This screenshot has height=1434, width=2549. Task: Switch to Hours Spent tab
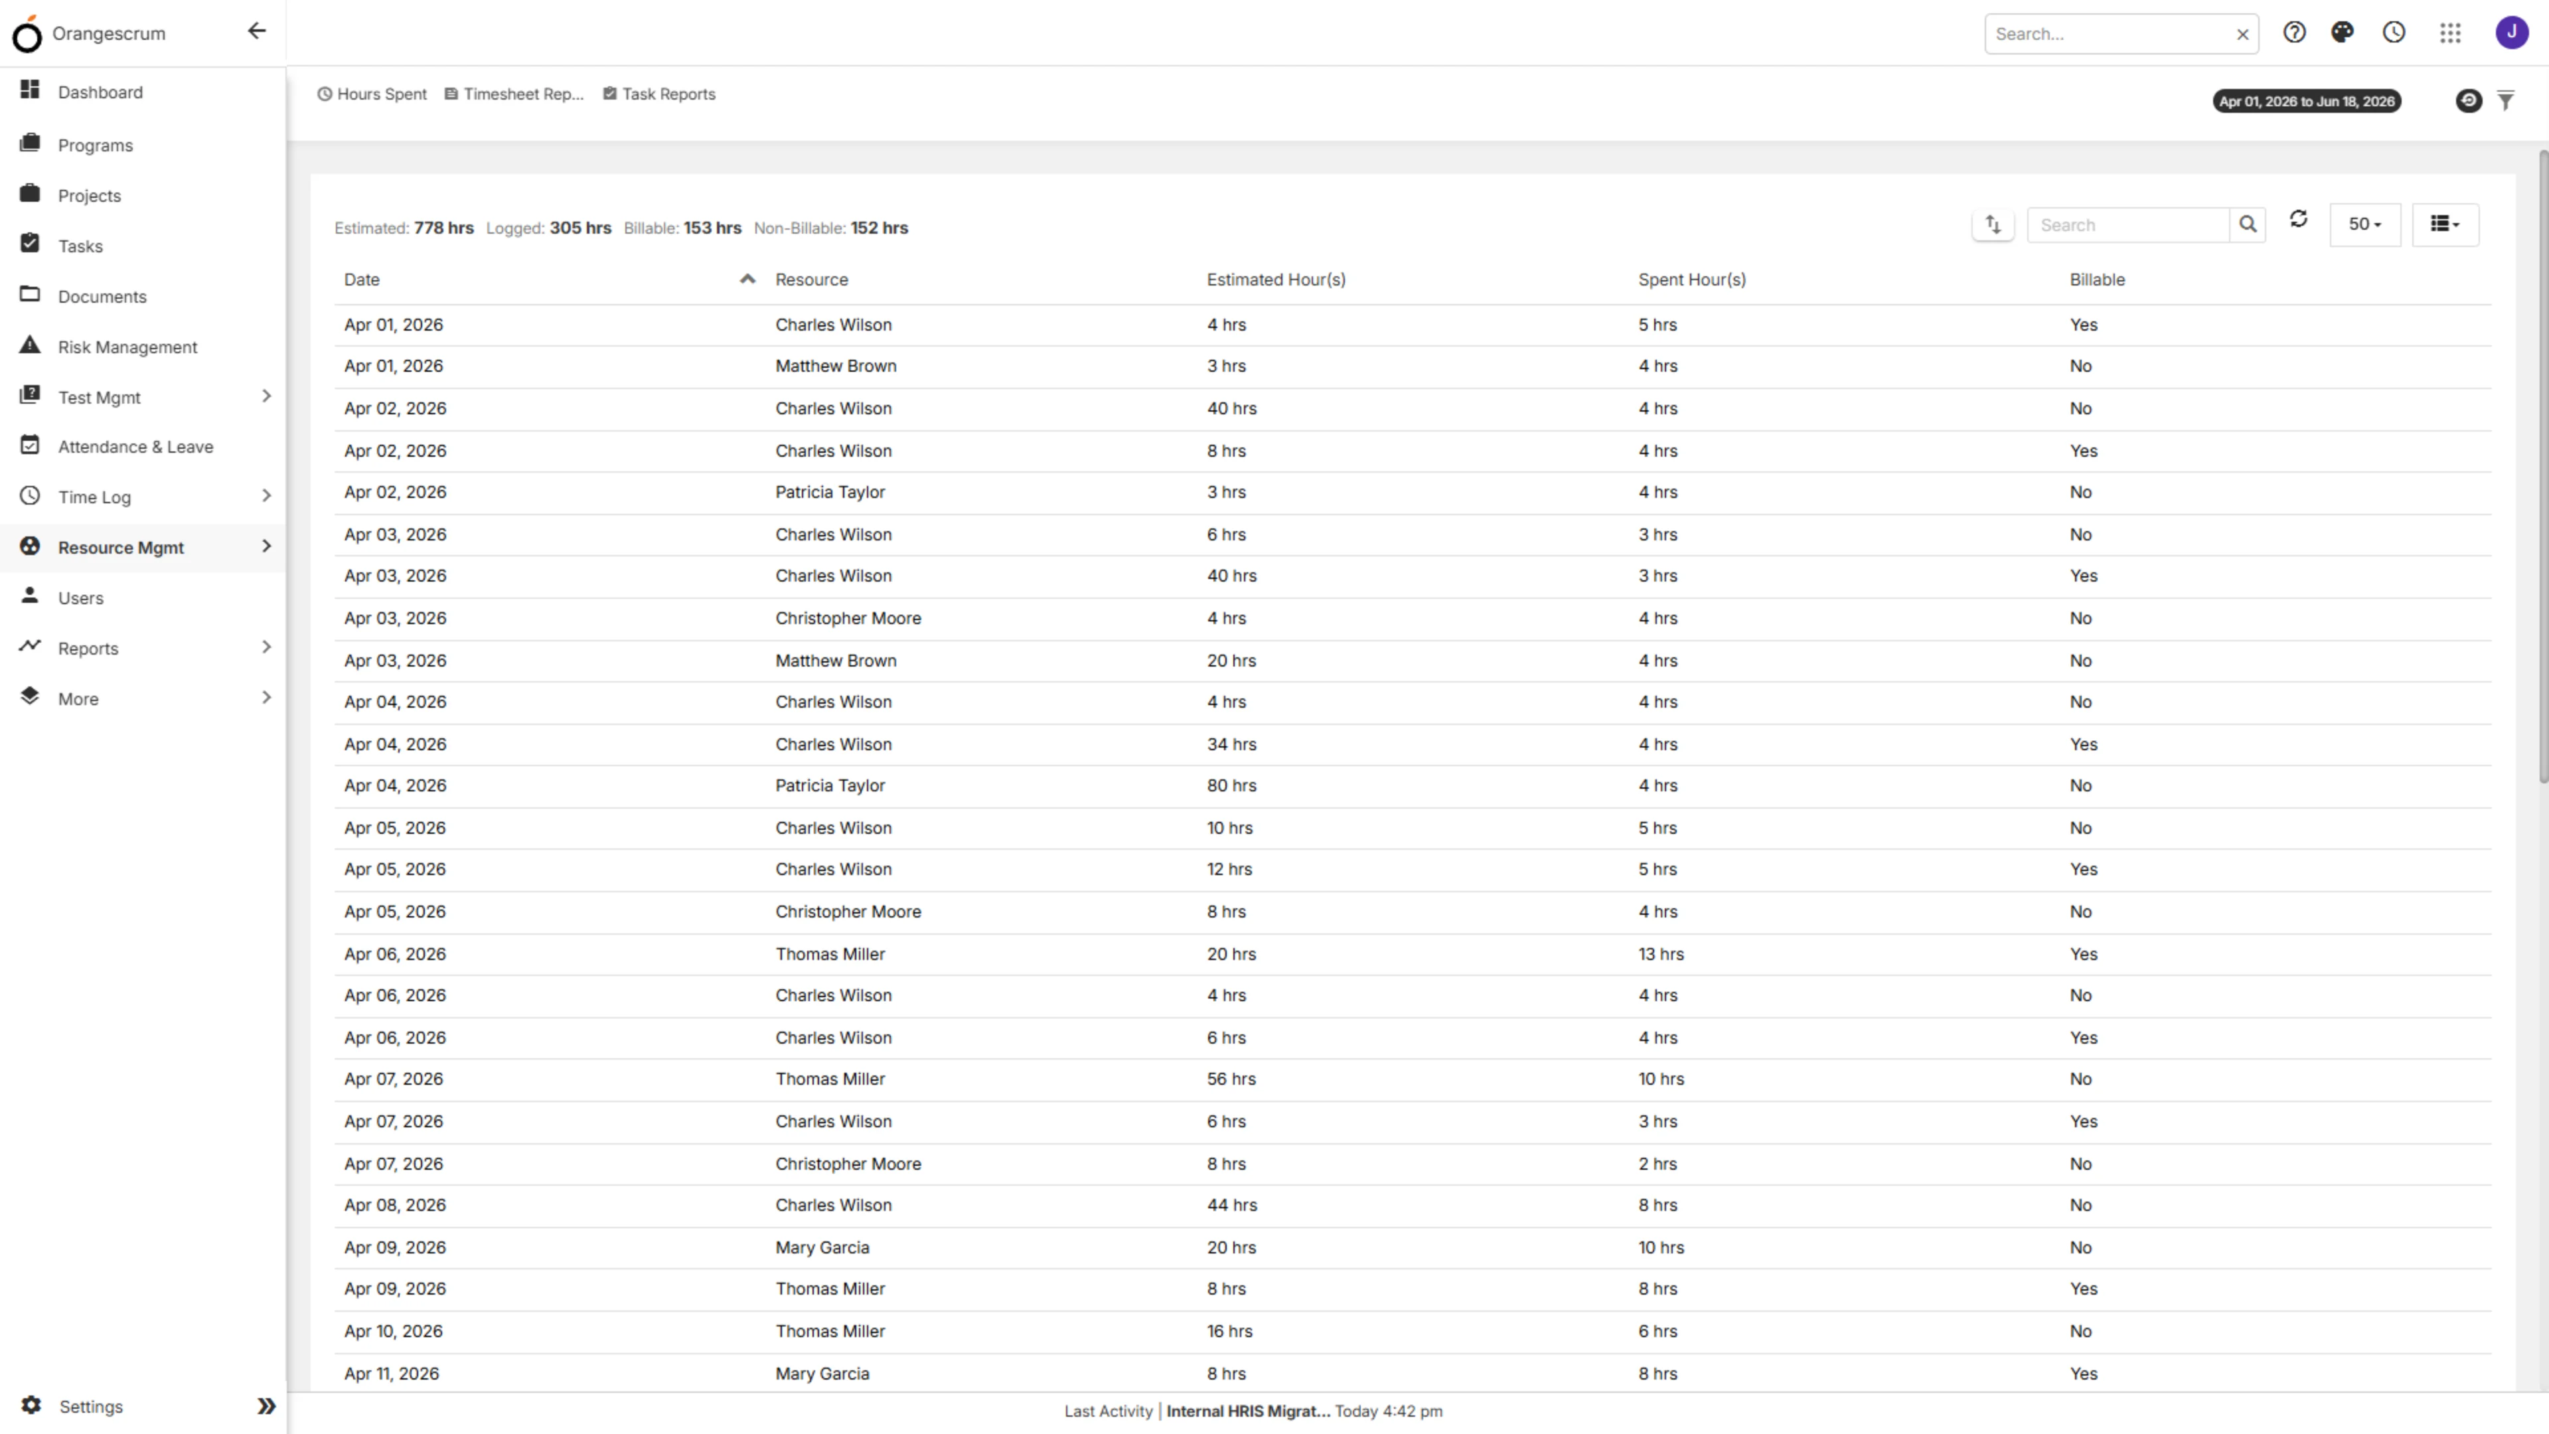tap(372, 94)
